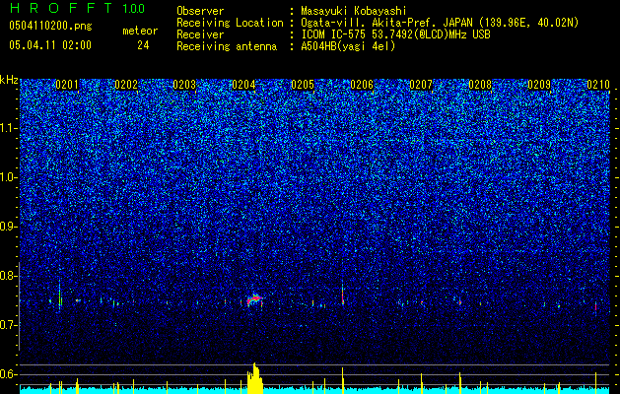
Task: Click the HROFFT program title
Action: click(x=61, y=8)
